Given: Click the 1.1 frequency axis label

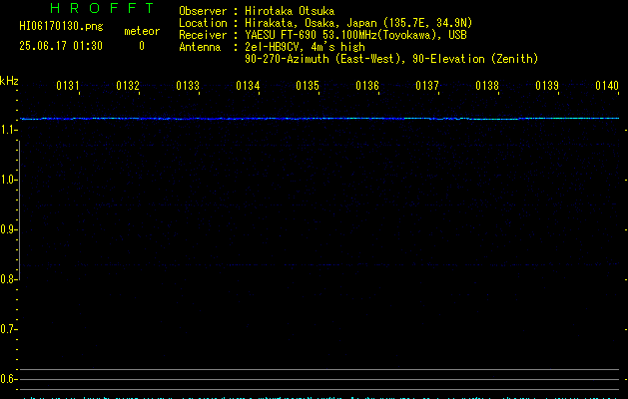Looking at the screenshot, I should point(8,130).
